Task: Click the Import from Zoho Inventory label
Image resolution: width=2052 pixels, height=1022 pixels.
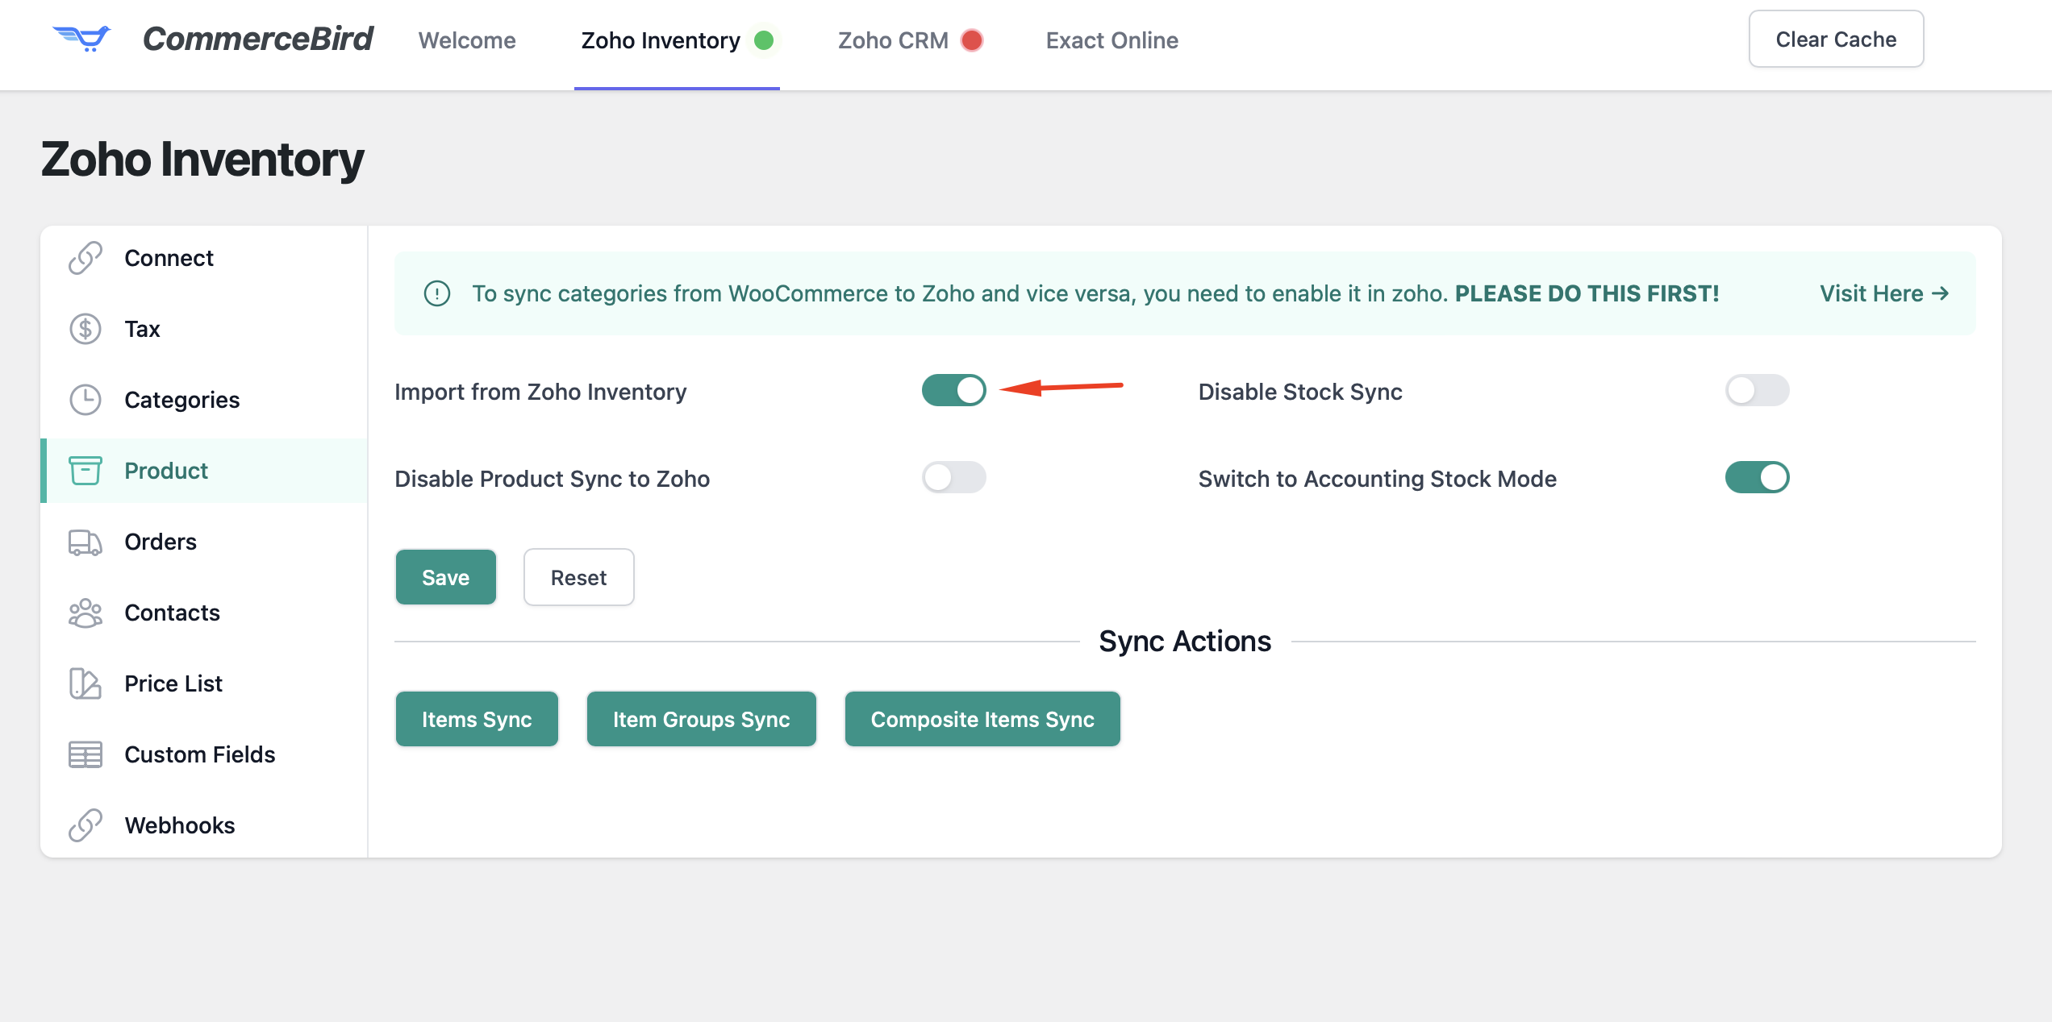Action: coord(540,392)
